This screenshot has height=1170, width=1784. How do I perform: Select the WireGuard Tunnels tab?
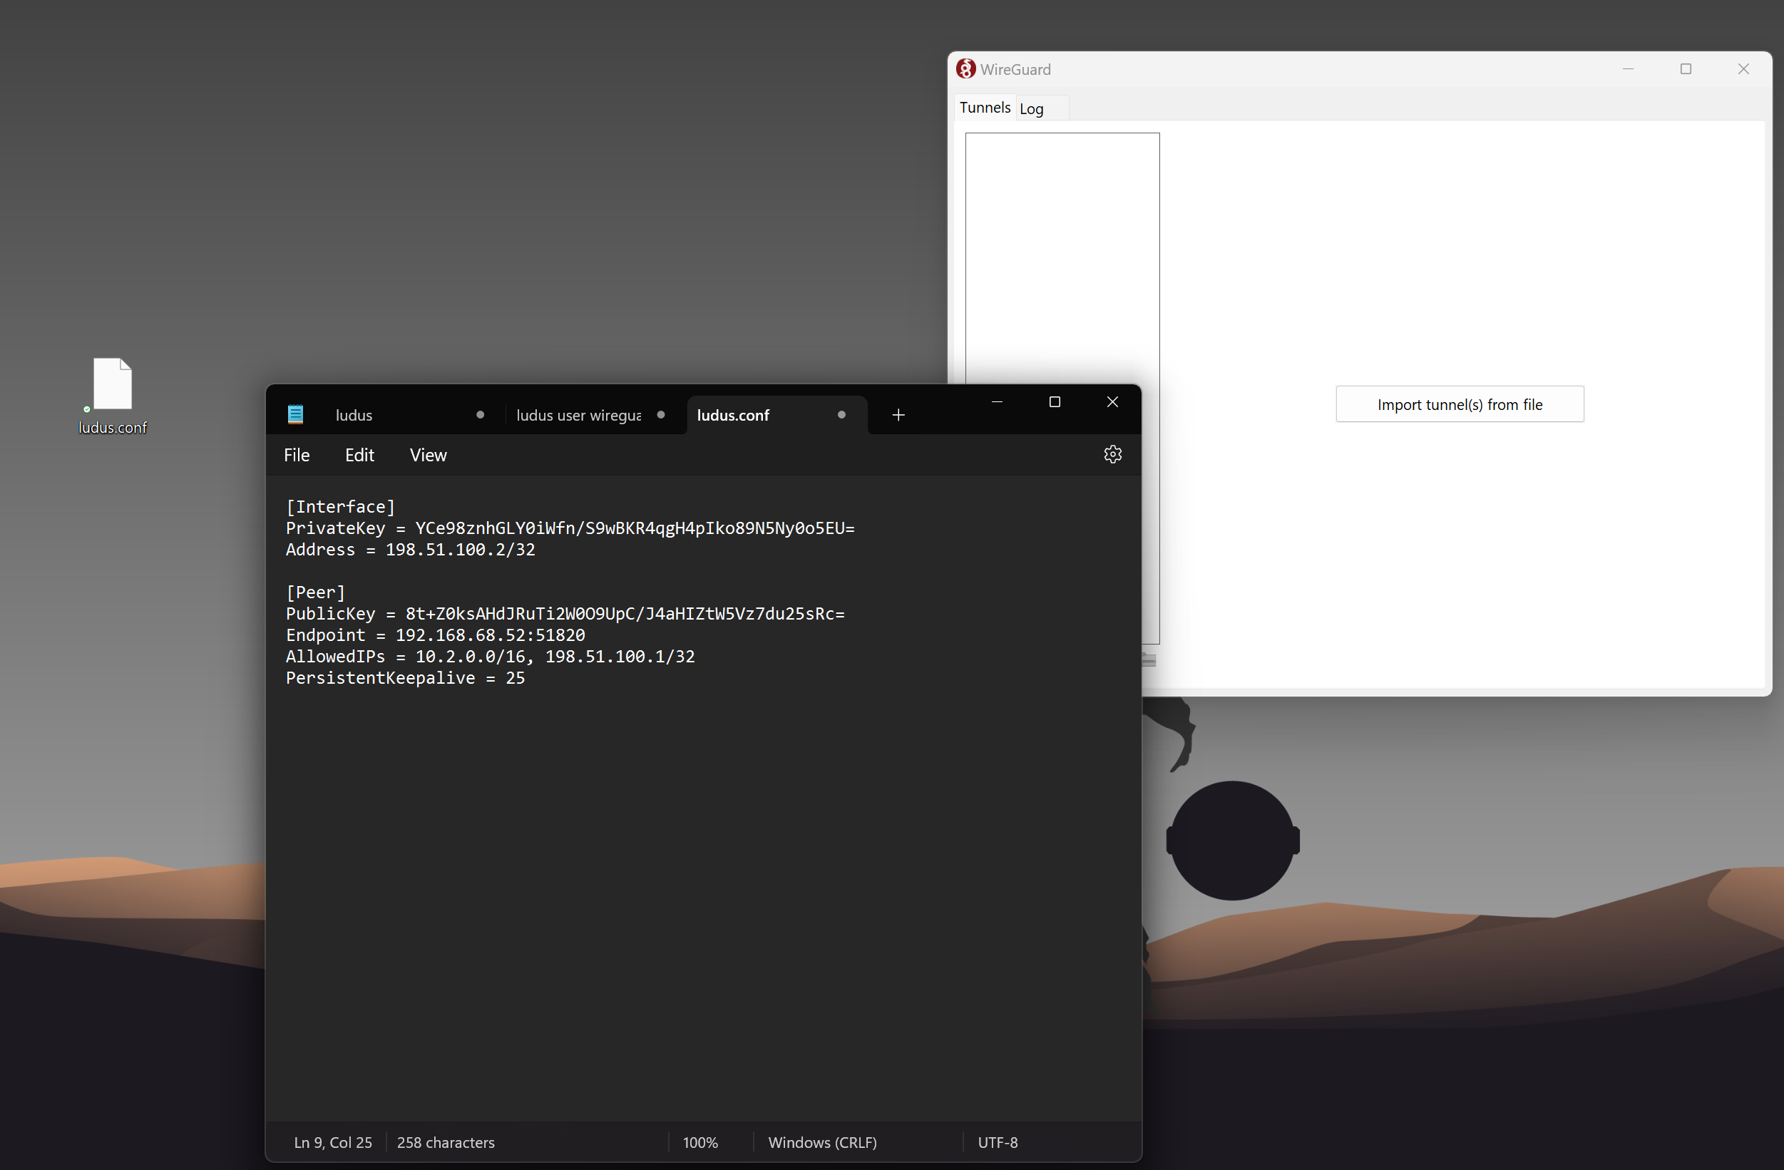coord(984,108)
